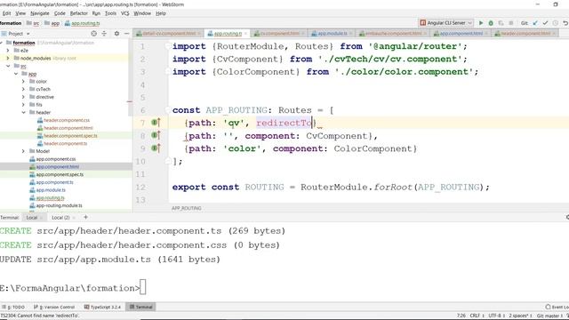This screenshot has width=569, height=320.
Task: Expand the cvTech folder
Action: click(23, 89)
